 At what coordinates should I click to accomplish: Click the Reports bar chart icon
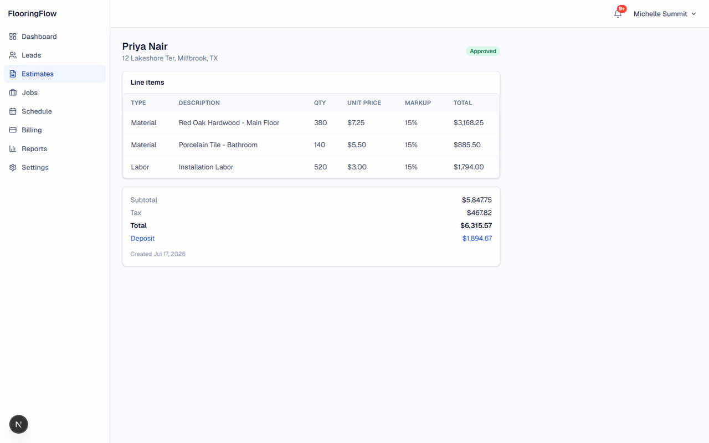point(13,149)
